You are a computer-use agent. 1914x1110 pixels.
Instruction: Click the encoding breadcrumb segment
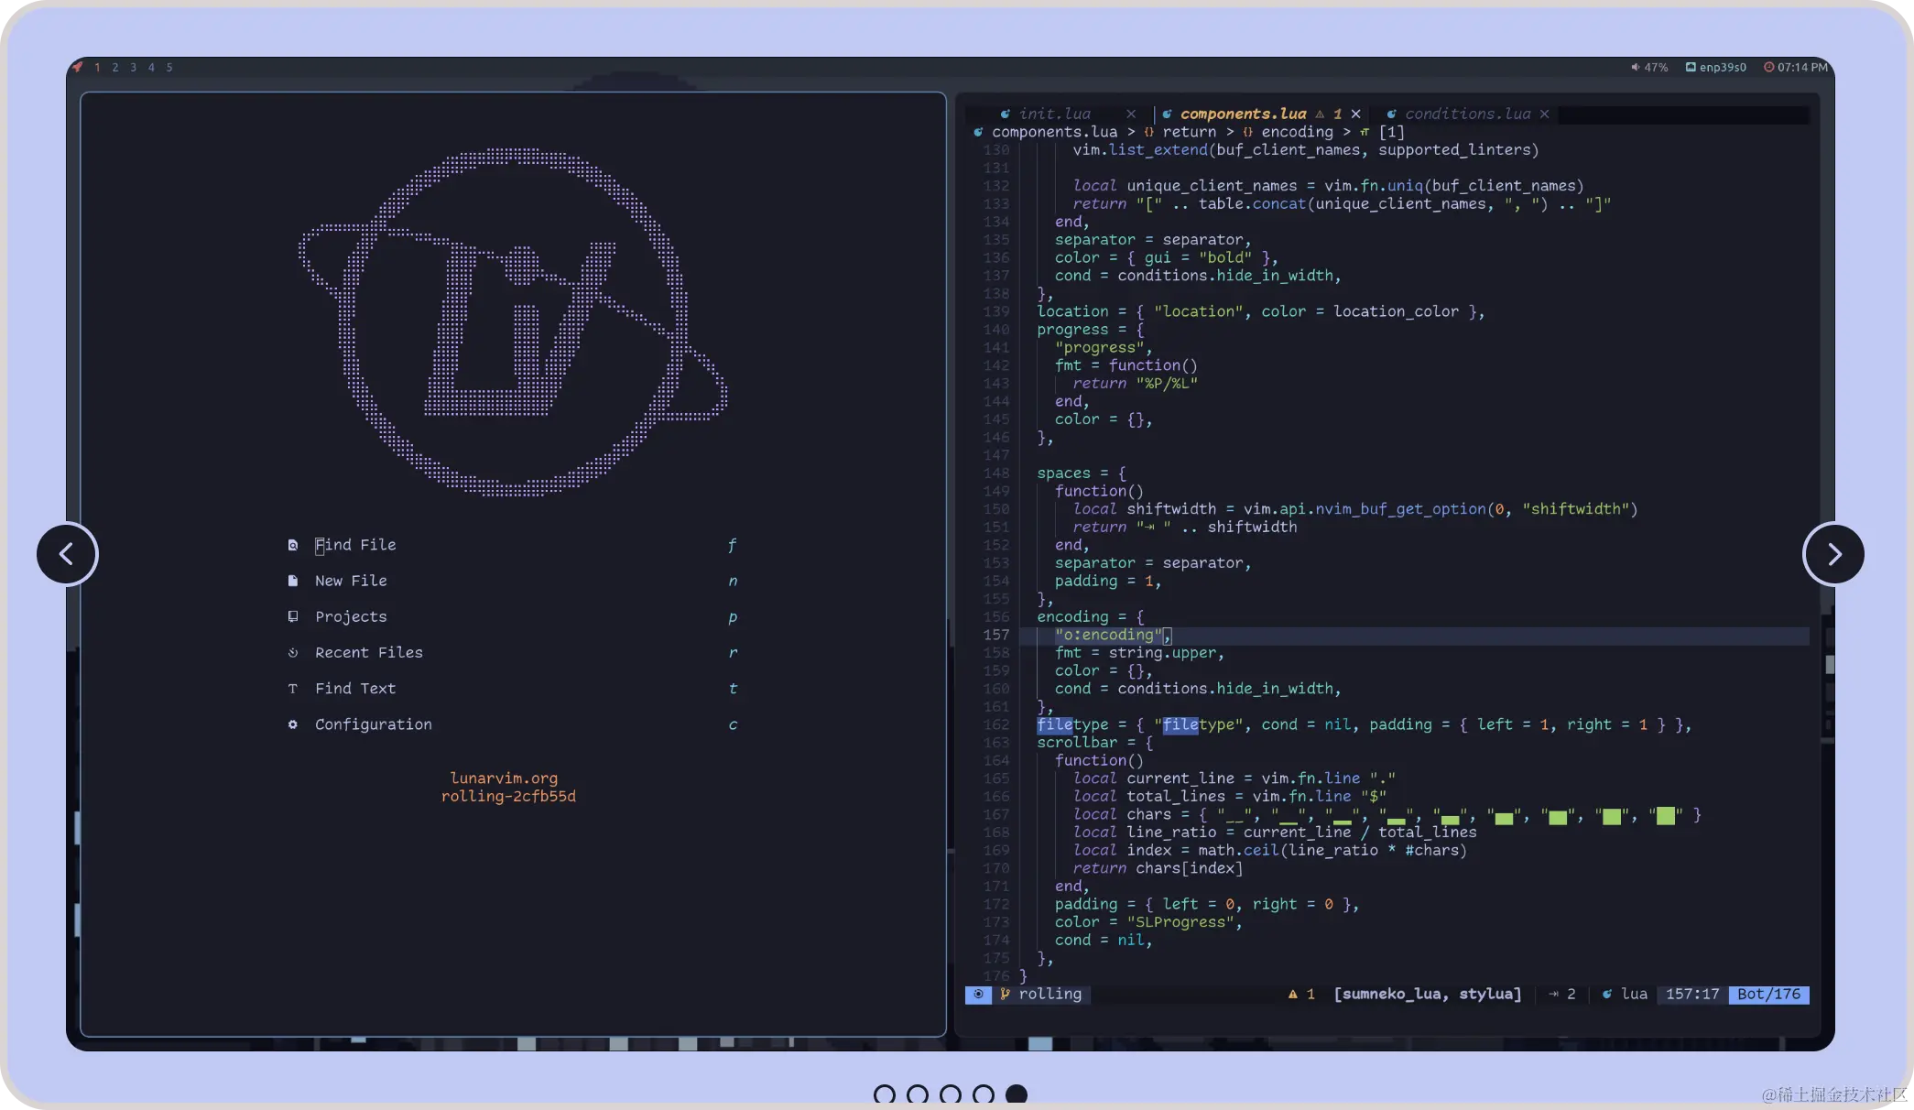point(1297,132)
